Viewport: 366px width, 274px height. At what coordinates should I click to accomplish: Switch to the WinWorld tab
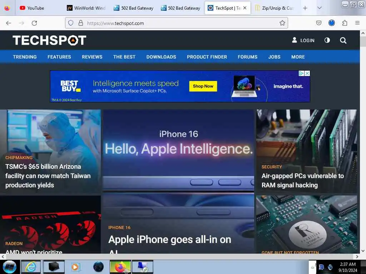click(x=86, y=8)
